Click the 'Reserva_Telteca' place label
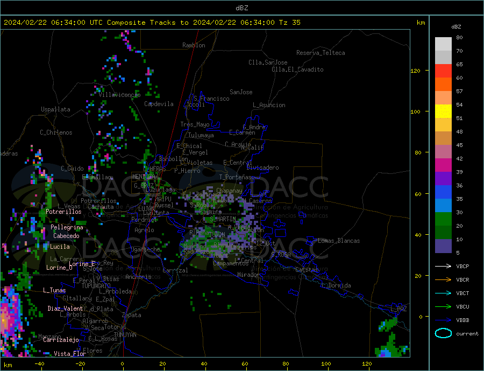Screen dimensions: 484x371 (321, 53)
